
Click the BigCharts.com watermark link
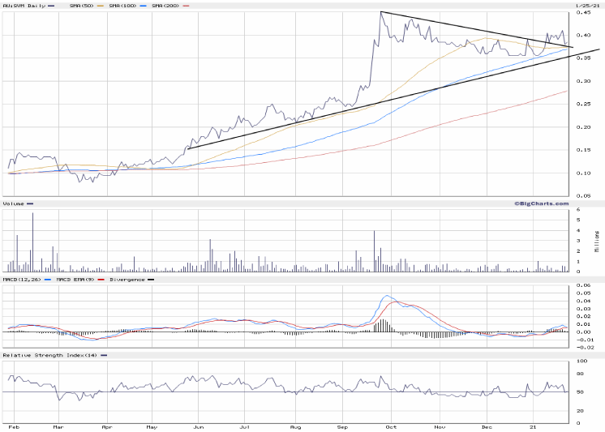click(x=540, y=203)
